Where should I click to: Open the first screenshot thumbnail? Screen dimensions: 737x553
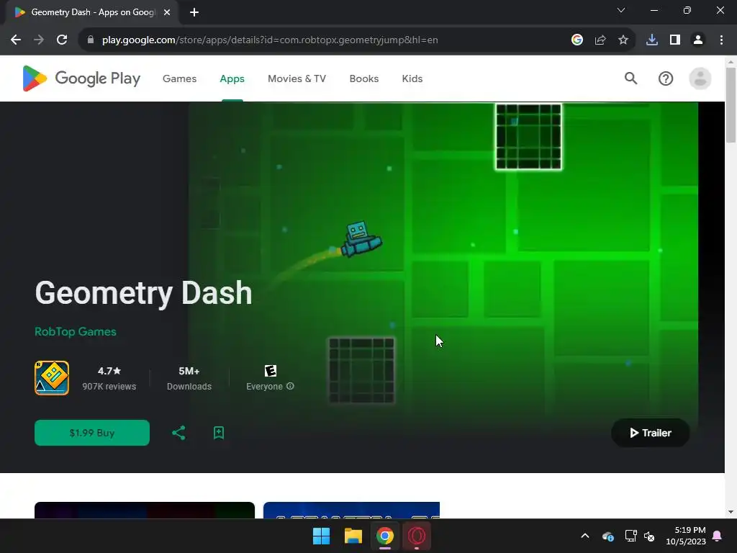click(x=145, y=511)
